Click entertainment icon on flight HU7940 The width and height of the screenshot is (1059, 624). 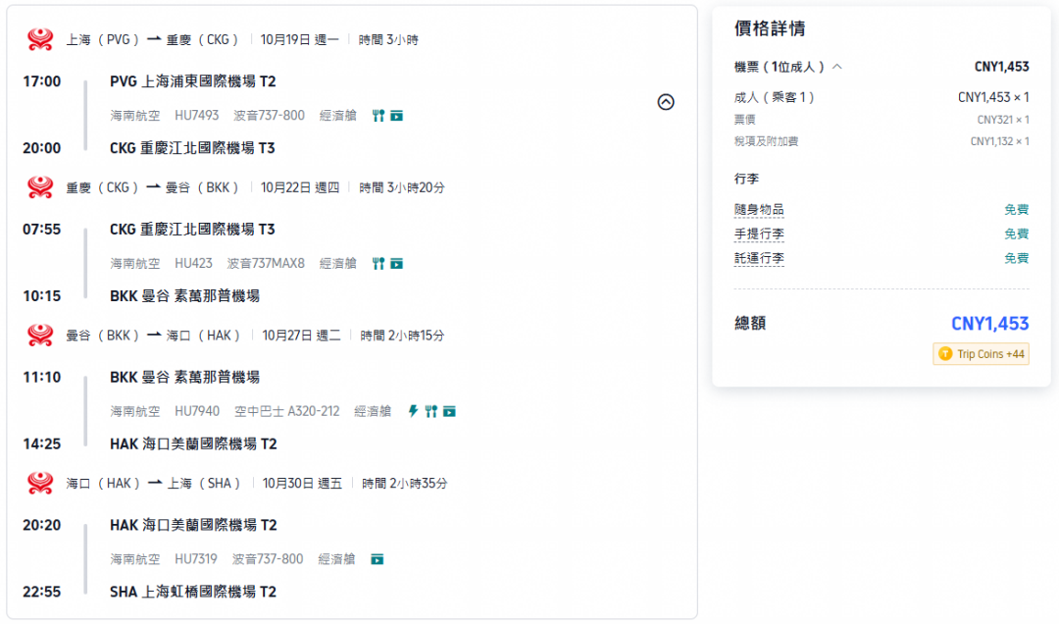click(x=449, y=411)
